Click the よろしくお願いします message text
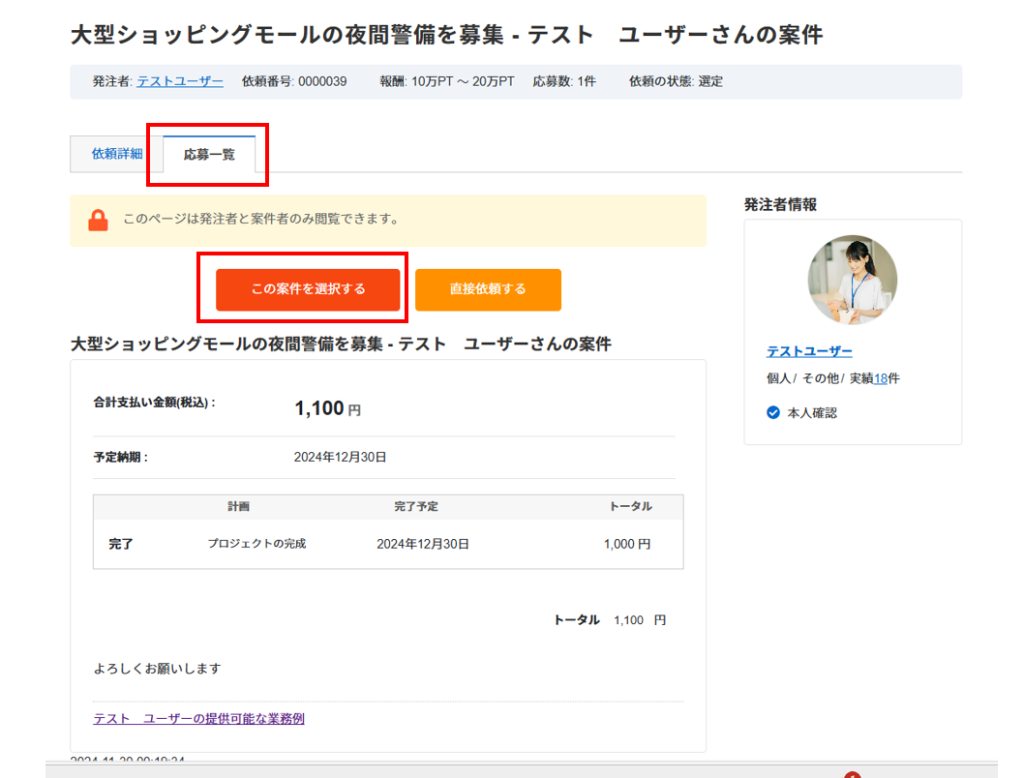 (x=158, y=668)
